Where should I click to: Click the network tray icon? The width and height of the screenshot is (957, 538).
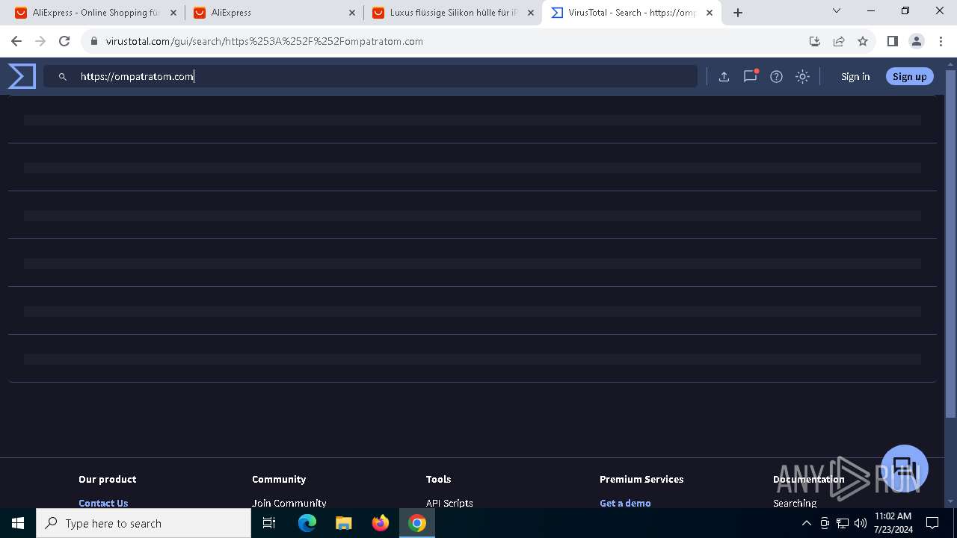click(x=843, y=523)
